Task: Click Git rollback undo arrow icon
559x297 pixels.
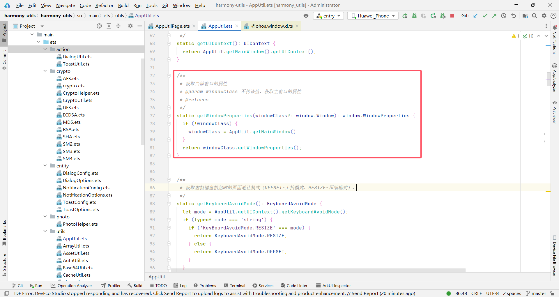Action: [514, 16]
